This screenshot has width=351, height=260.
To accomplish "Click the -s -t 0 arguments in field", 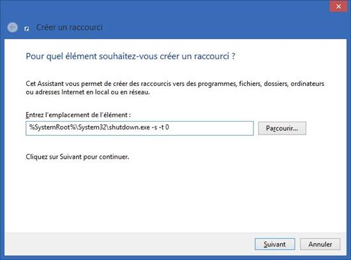I will pos(160,127).
